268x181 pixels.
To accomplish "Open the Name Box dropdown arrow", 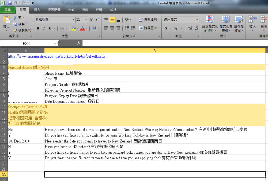I will click(x=55, y=43).
